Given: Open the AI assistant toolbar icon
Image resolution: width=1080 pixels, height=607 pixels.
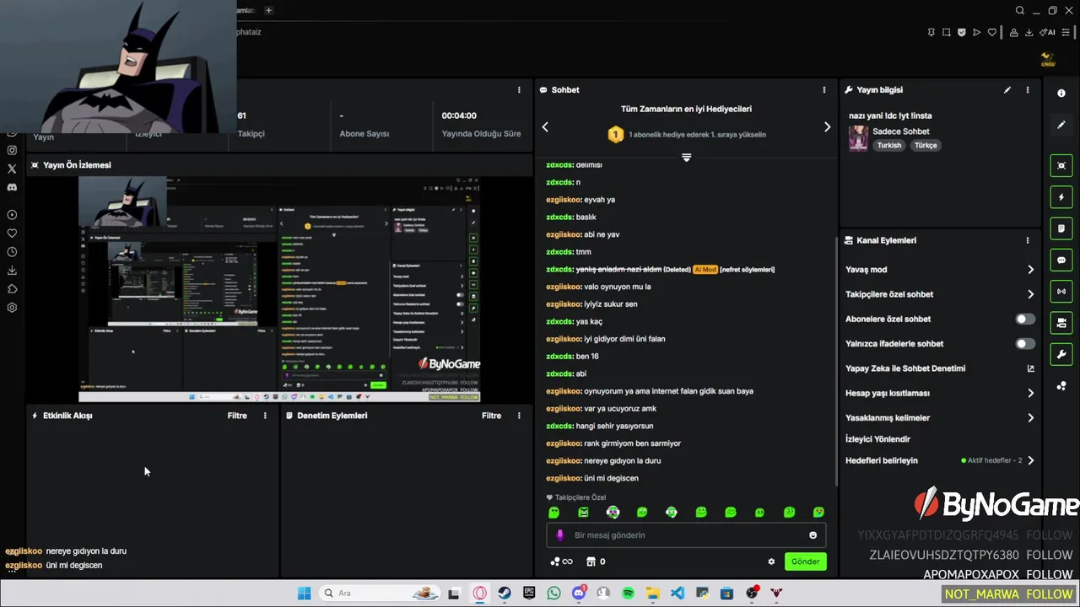Looking at the screenshot, I should click(x=1049, y=33).
